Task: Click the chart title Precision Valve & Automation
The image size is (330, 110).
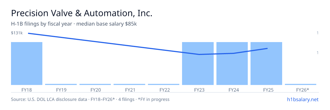Action: (x=82, y=13)
